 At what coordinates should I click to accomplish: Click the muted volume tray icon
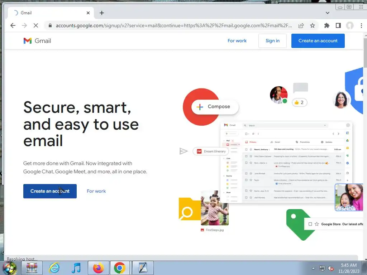tap(331, 269)
